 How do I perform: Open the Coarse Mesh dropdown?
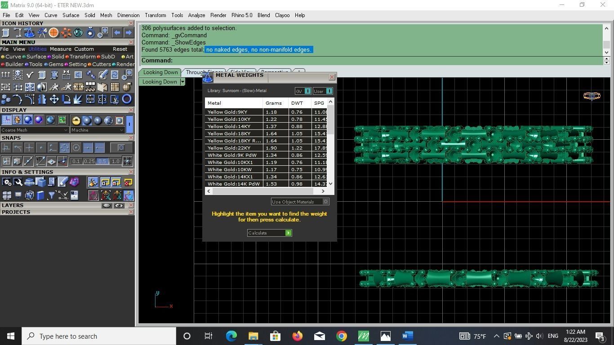coord(35,130)
